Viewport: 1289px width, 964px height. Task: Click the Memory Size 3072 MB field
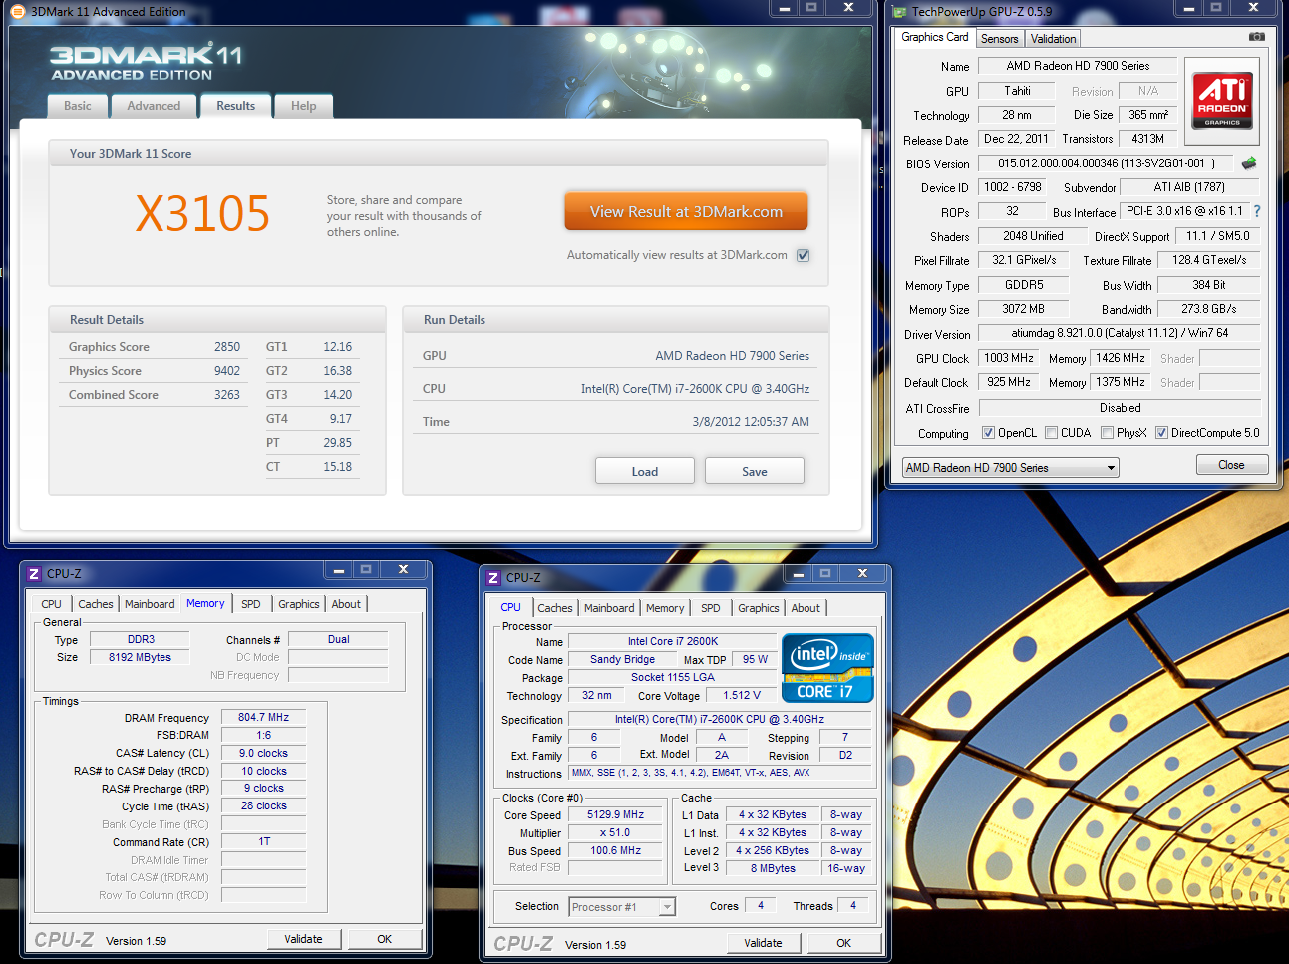[1024, 309]
